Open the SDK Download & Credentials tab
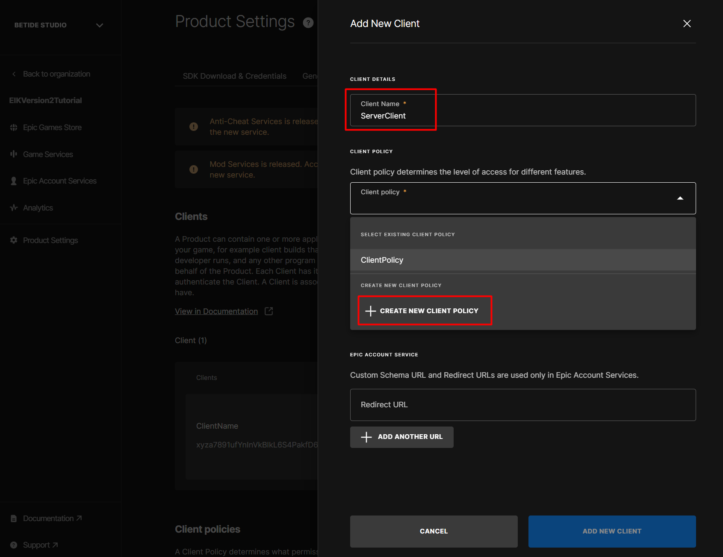723x557 pixels. point(234,76)
